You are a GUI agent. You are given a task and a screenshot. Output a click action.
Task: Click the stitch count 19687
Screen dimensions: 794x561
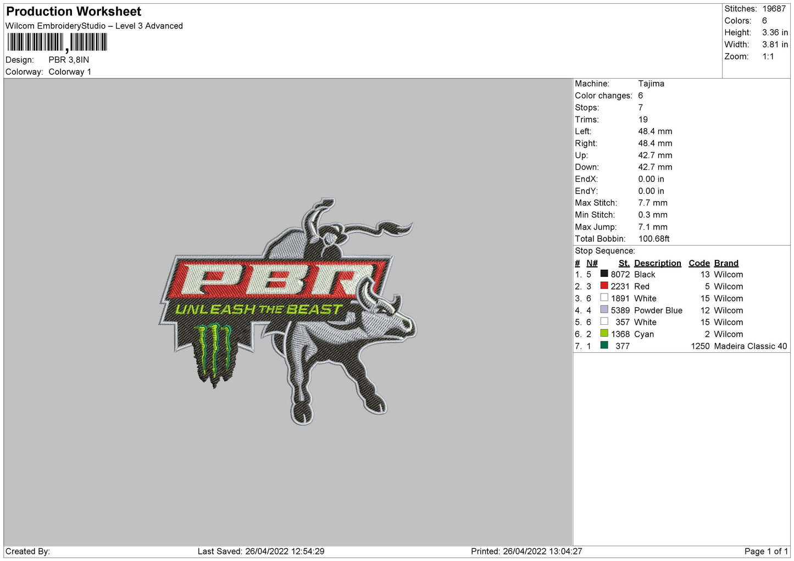pos(774,9)
